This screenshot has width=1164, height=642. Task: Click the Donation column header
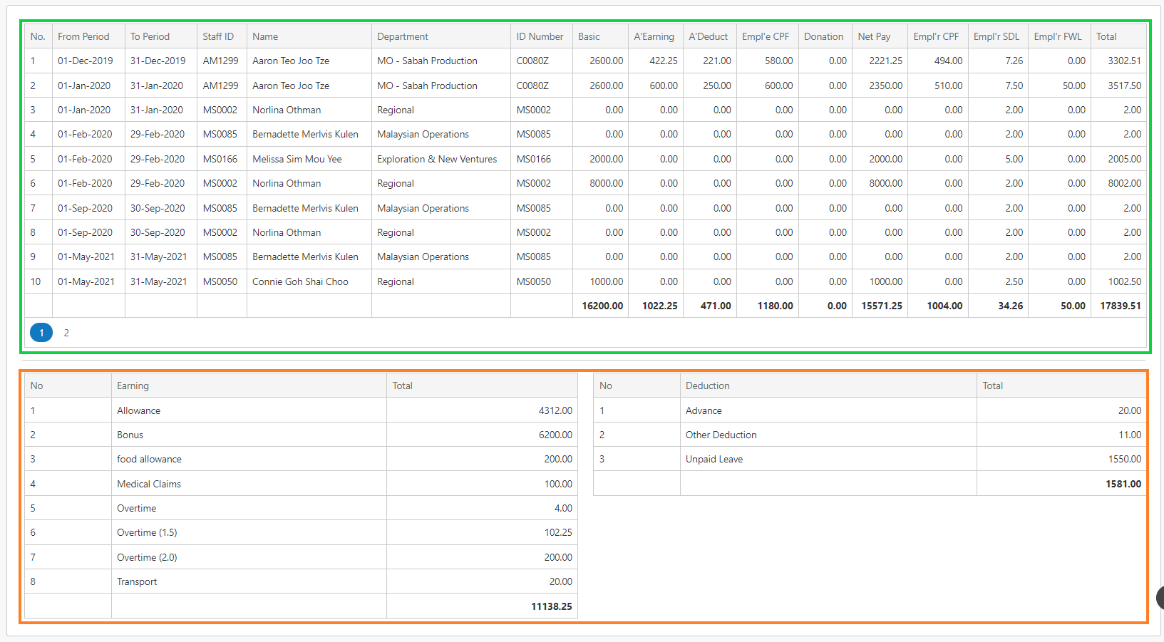tap(824, 36)
